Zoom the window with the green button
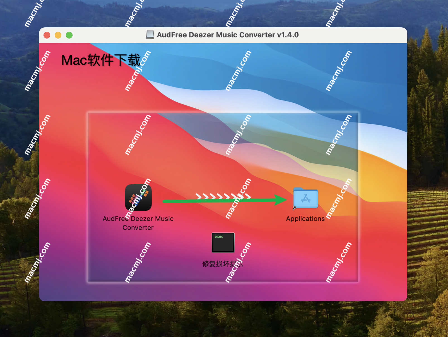 click(x=69, y=35)
